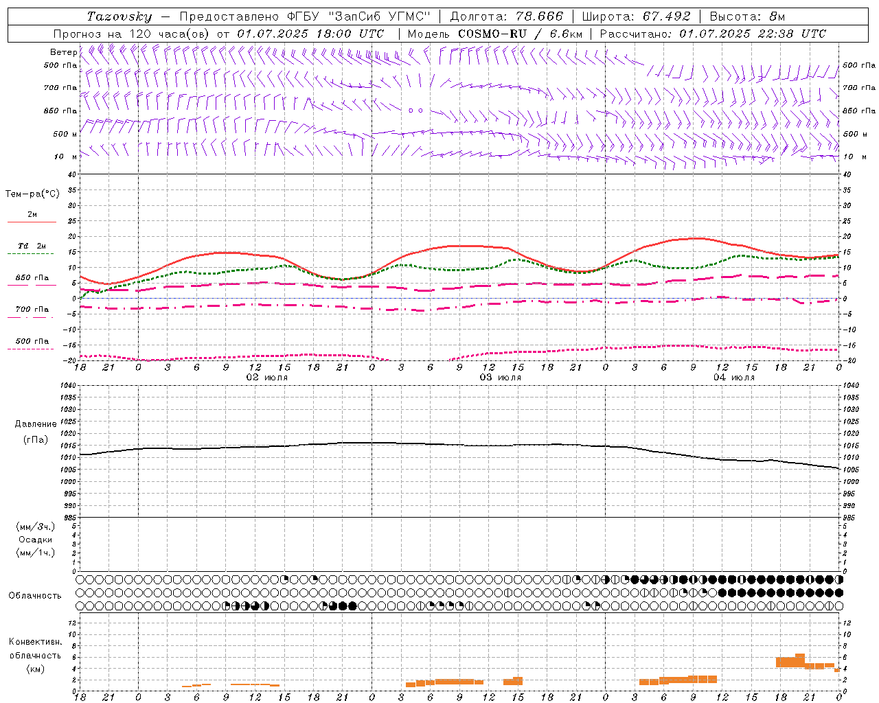This screenshot has height=703, width=879.
Task: Click the 'Давление' pressure panel label
Action: point(36,424)
